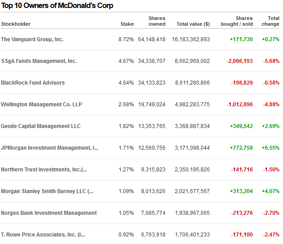Click shares owned value 19,749,024

152,105
